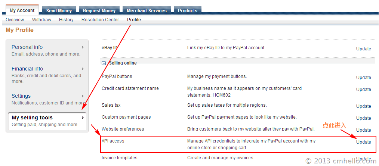The image size is (379, 166).
Task: Click the Invoice templates row label
Action: coord(119,158)
